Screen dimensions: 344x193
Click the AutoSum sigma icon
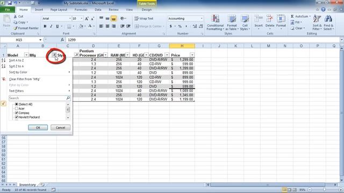tap(292, 17)
